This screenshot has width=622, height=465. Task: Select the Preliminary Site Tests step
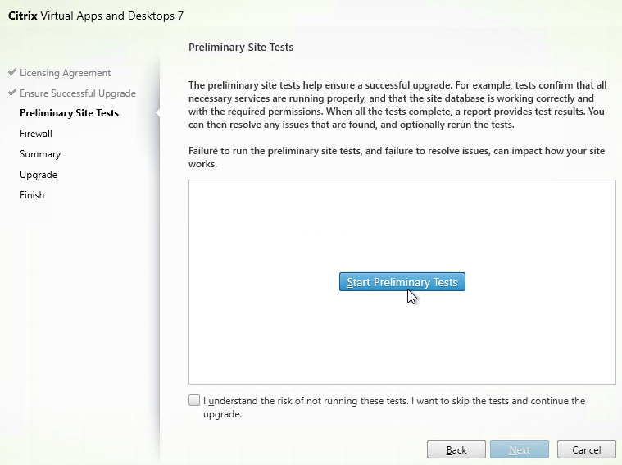click(x=69, y=113)
